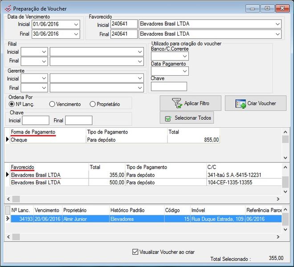Click the app icon in title bar

click(8, 8)
